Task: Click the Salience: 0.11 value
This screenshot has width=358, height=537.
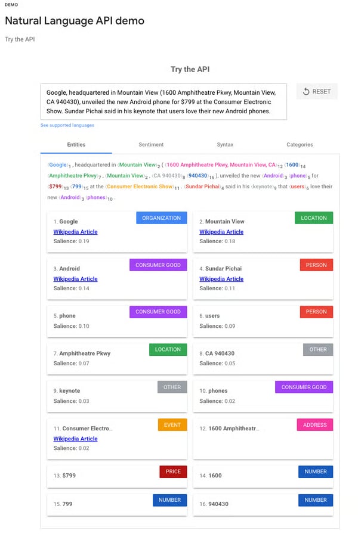Action: [x=217, y=288]
